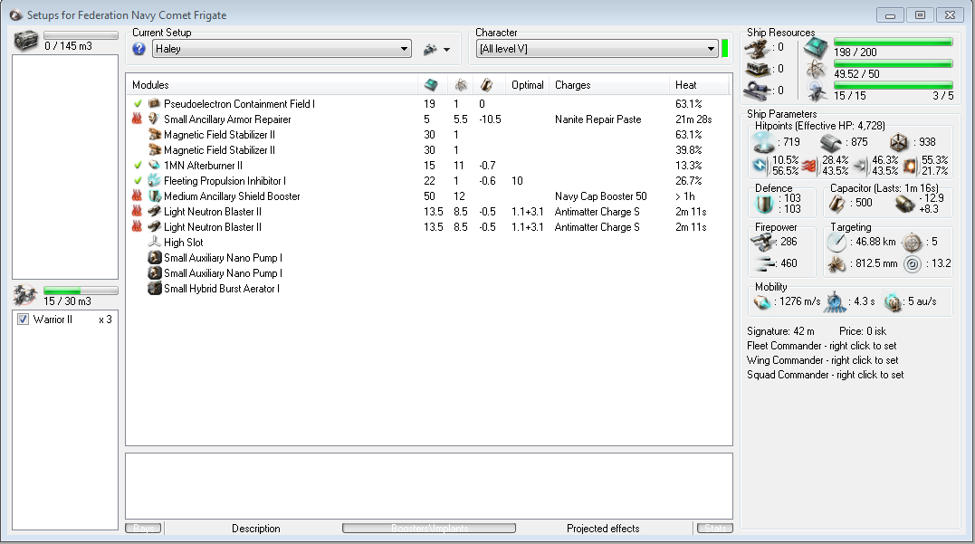Click the powergrid column header icon
The height and width of the screenshot is (544, 975).
[x=461, y=84]
